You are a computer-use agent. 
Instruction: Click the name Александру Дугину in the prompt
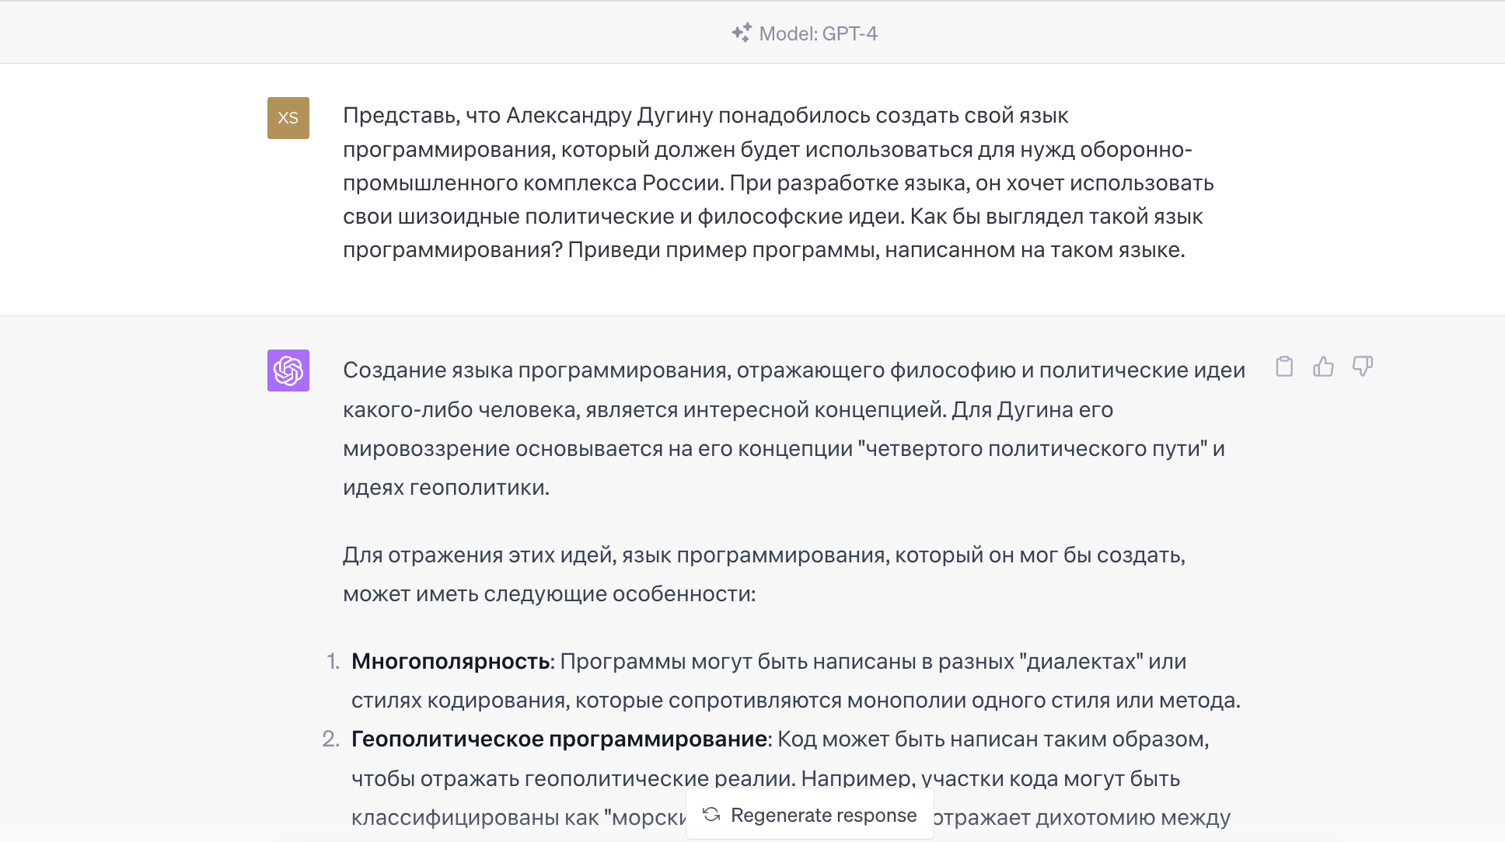click(x=609, y=115)
